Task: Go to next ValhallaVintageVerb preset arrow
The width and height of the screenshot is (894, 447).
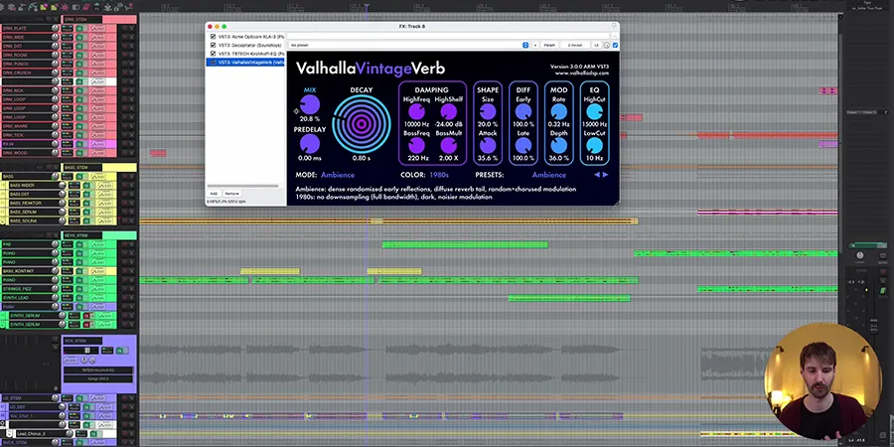Action: (606, 175)
